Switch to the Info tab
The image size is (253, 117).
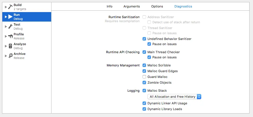coord(110,6)
